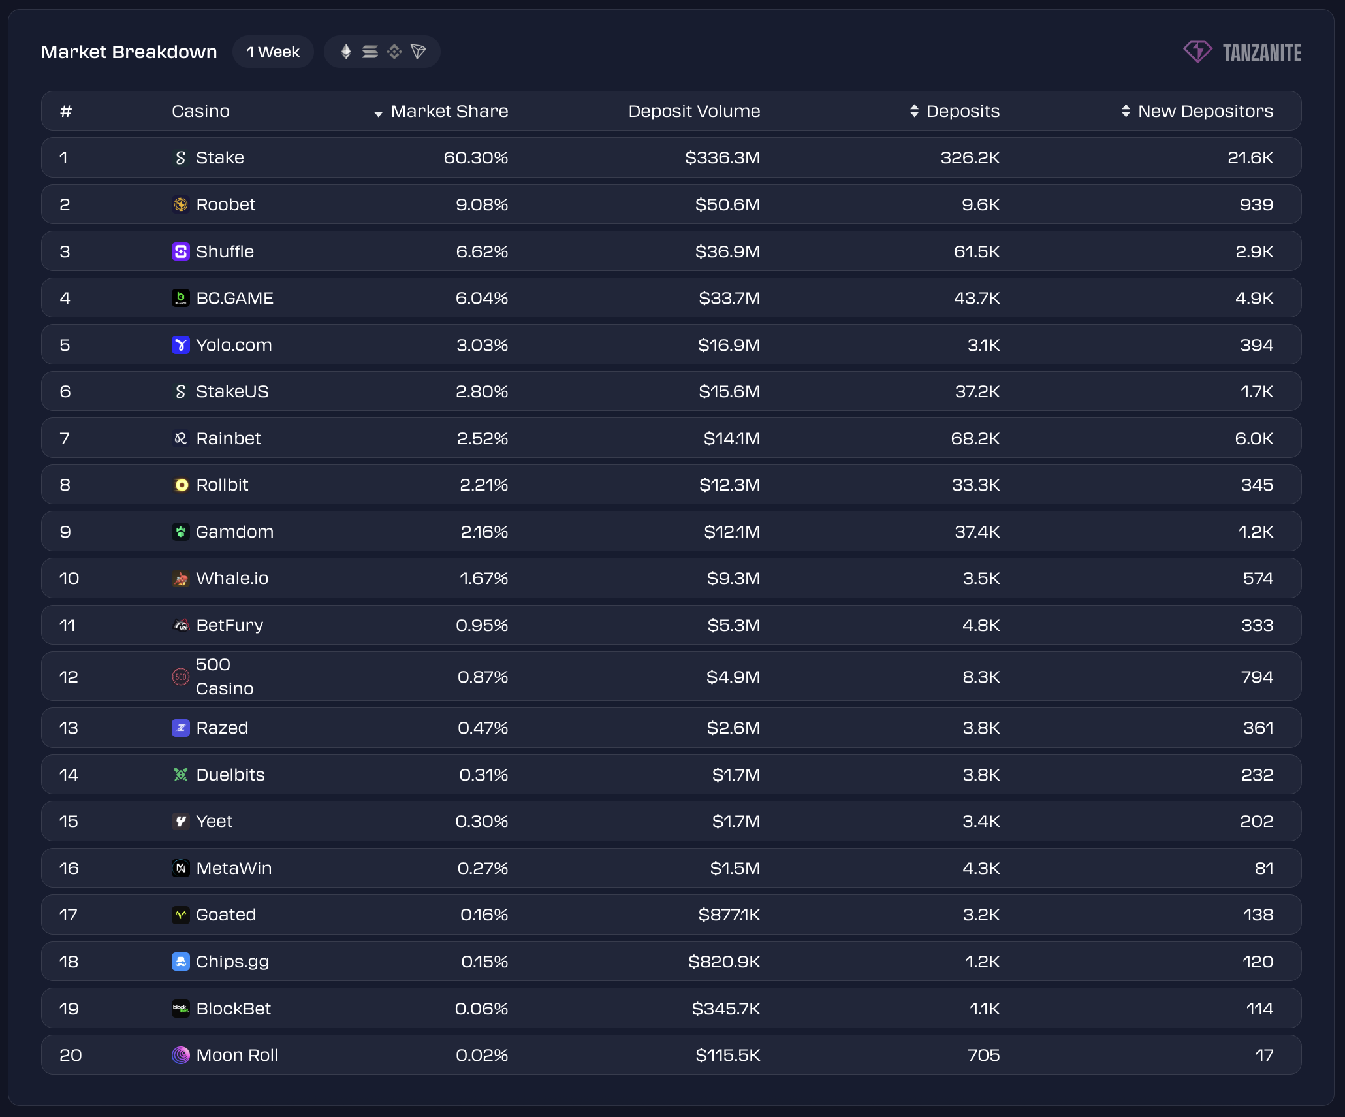The height and width of the screenshot is (1117, 1345).
Task: Click the Rollbit yellow icon
Action: point(181,485)
